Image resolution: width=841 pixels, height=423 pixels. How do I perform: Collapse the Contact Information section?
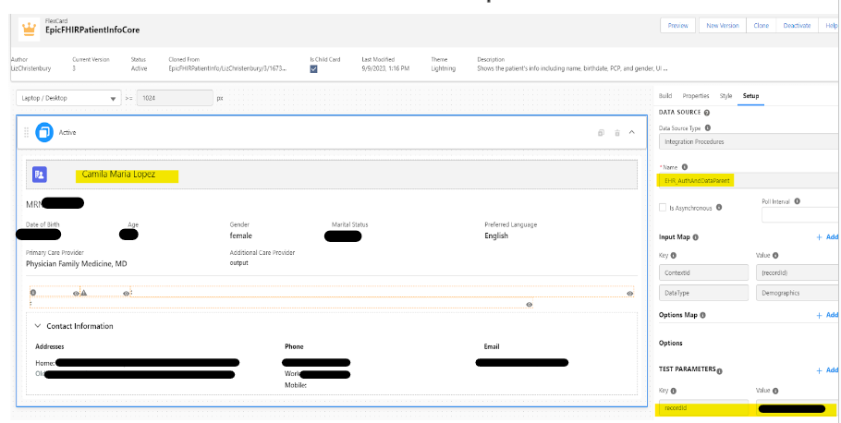[38, 326]
